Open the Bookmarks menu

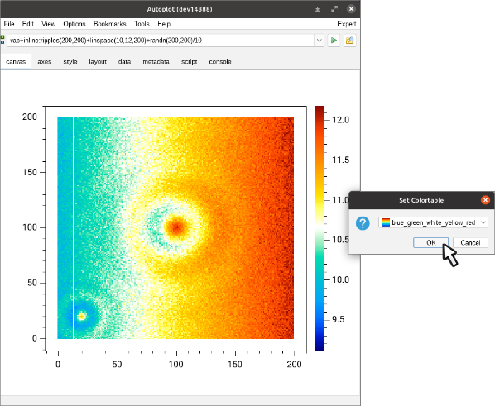tap(110, 24)
